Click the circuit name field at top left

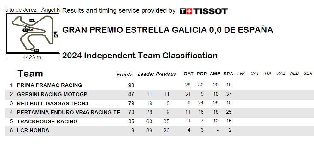[x=33, y=10]
